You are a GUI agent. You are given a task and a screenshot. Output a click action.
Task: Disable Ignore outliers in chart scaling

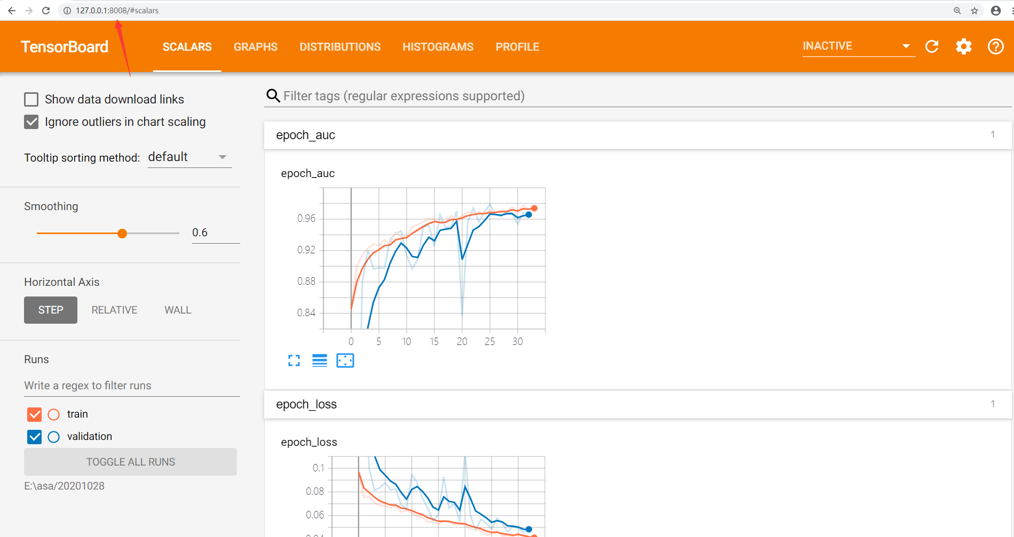31,122
